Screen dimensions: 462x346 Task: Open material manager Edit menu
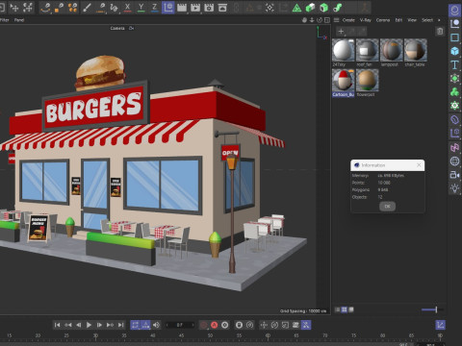(398, 20)
